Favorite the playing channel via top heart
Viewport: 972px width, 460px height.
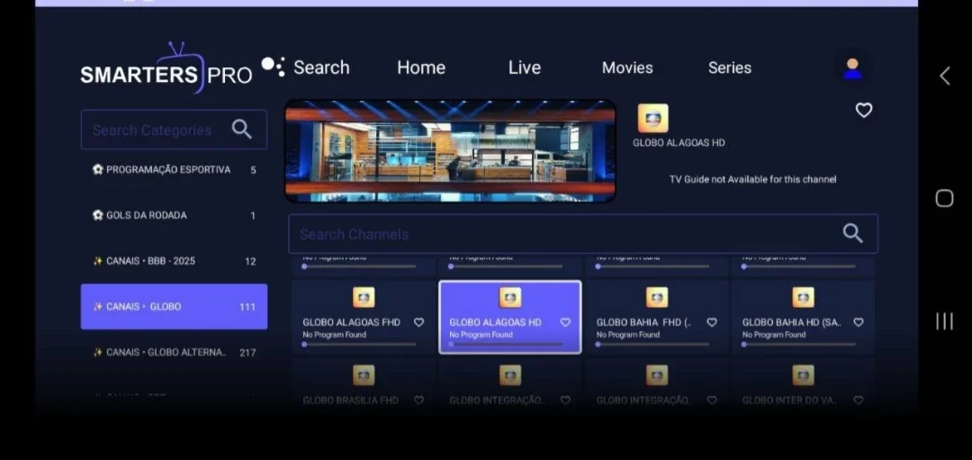click(863, 111)
